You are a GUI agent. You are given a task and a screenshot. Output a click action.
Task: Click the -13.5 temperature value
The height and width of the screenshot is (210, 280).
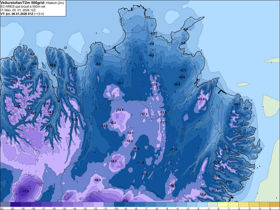(129, 141)
